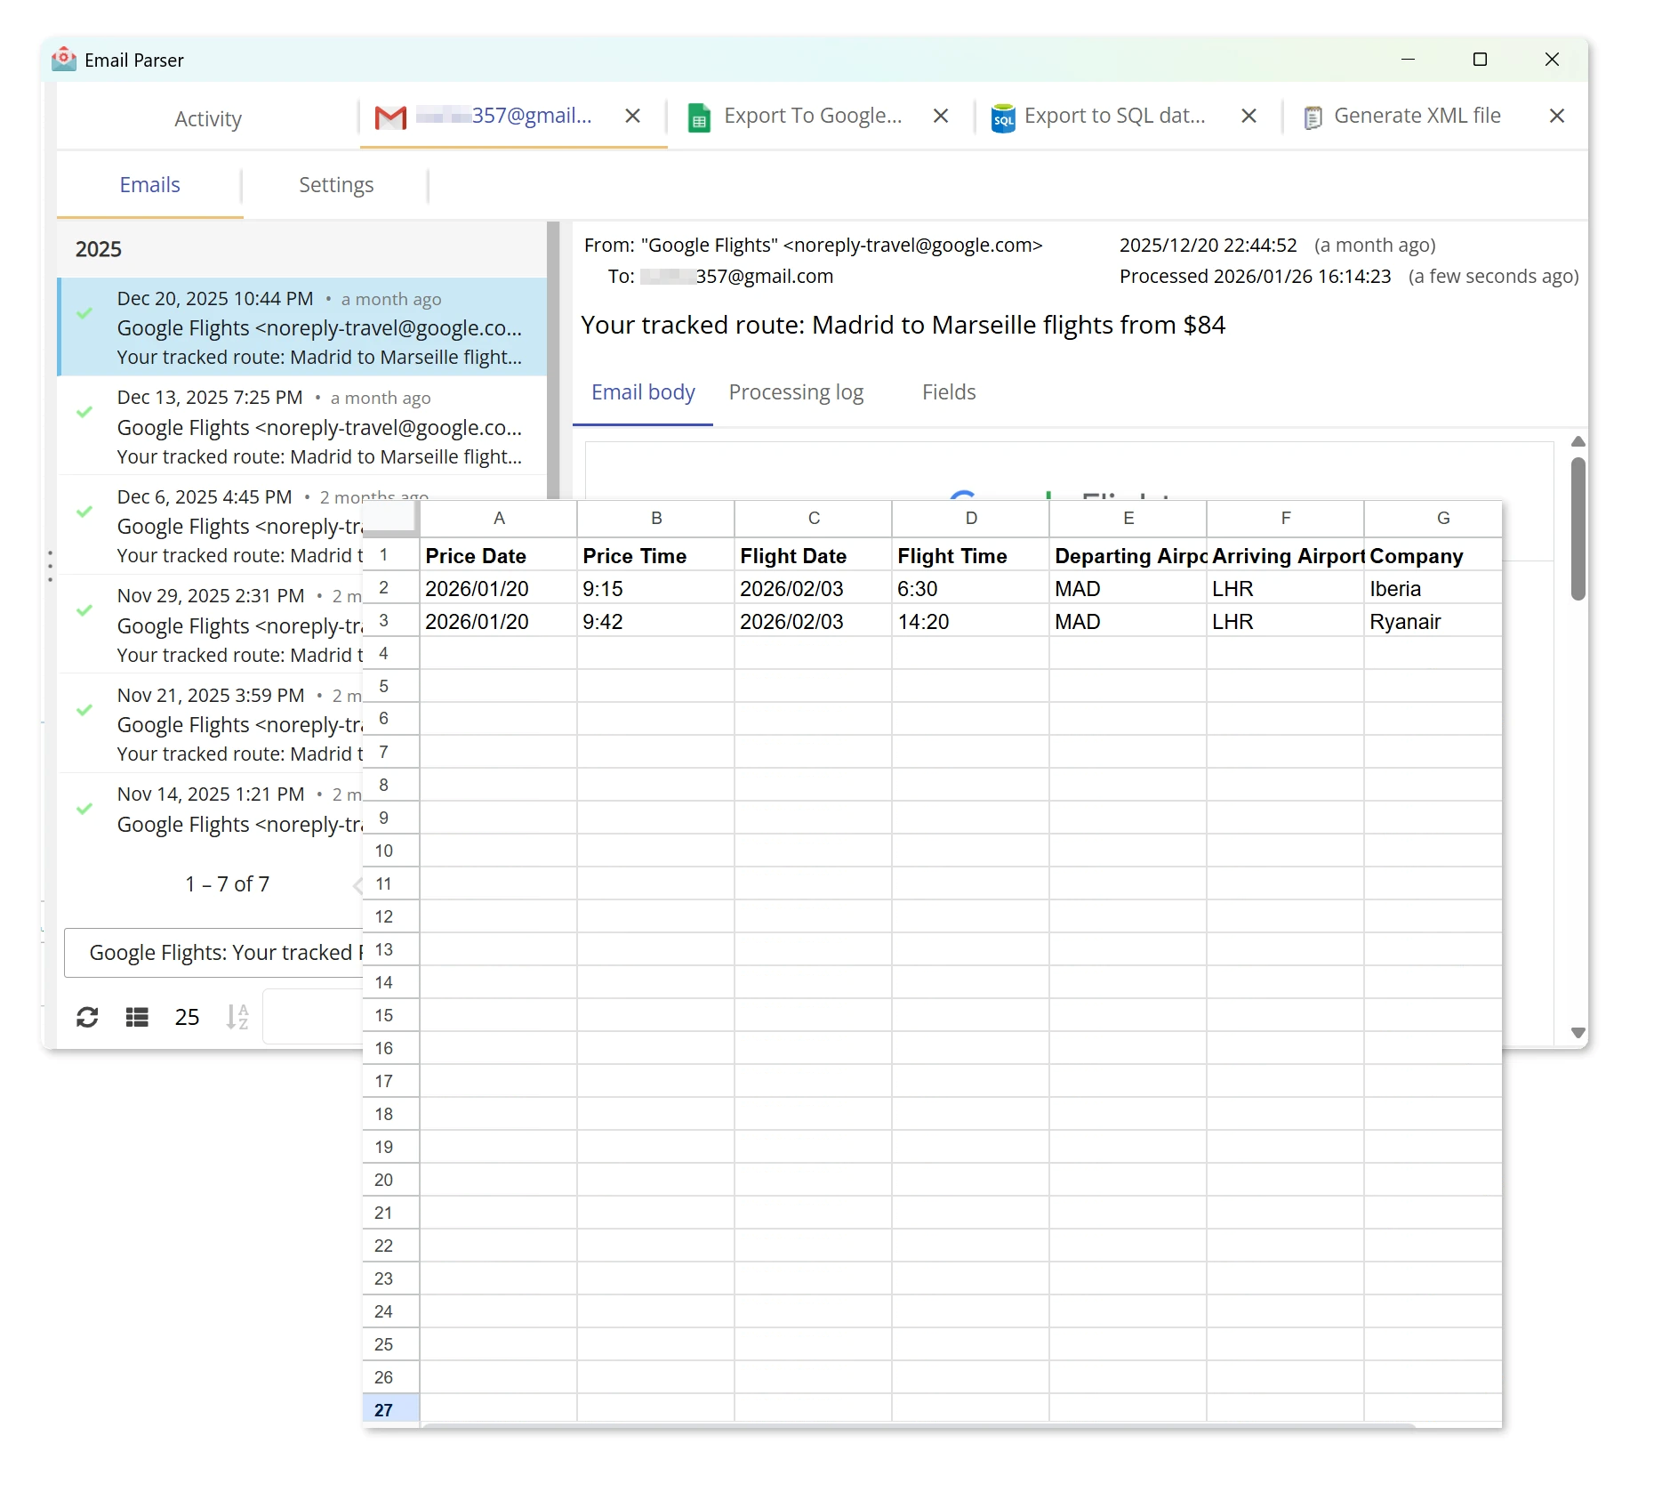Refresh the email list

click(87, 1016)
